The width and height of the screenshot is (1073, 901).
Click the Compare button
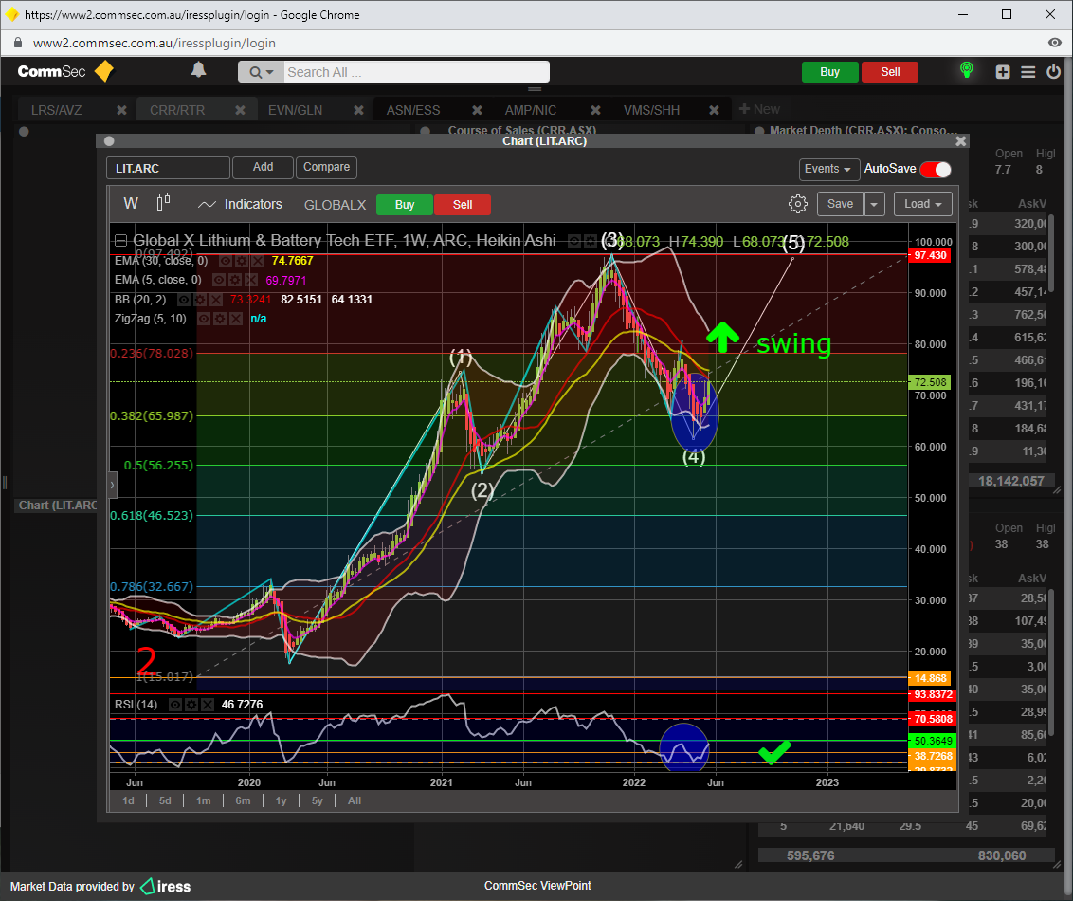326,167
